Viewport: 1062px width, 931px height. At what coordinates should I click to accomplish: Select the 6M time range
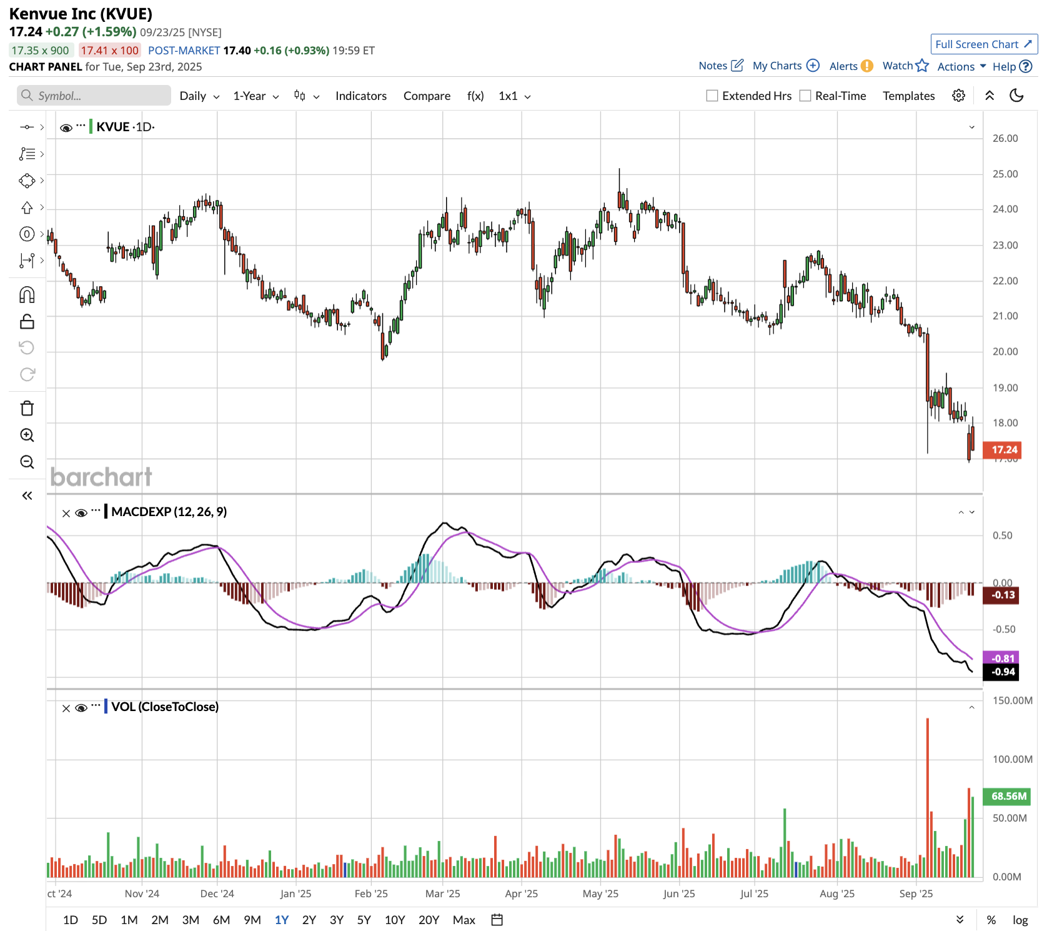coord(221,920)
